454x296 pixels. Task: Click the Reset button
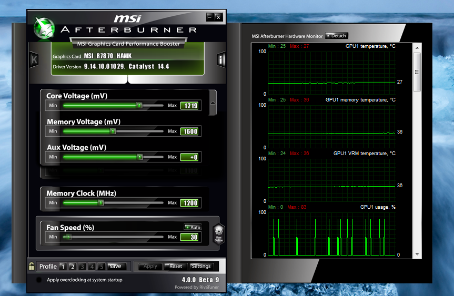pos(176,266)
